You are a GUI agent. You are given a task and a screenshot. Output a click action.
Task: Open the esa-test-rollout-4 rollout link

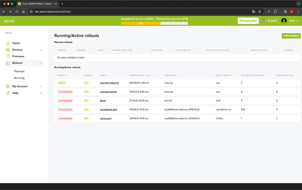(x=109, y=83)
